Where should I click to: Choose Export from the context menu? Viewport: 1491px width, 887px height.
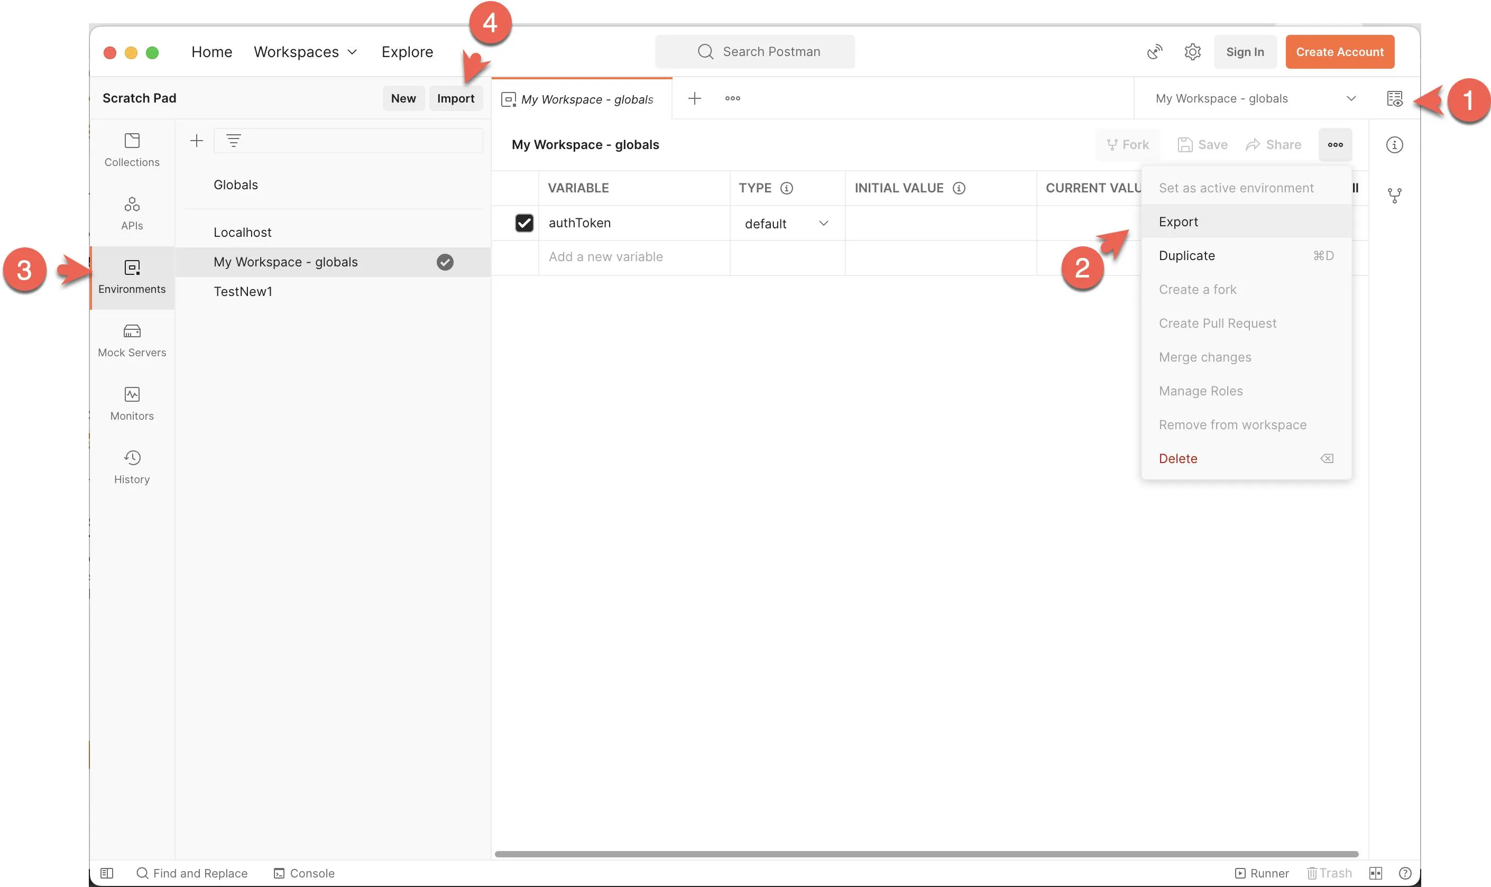point(1178,222)
